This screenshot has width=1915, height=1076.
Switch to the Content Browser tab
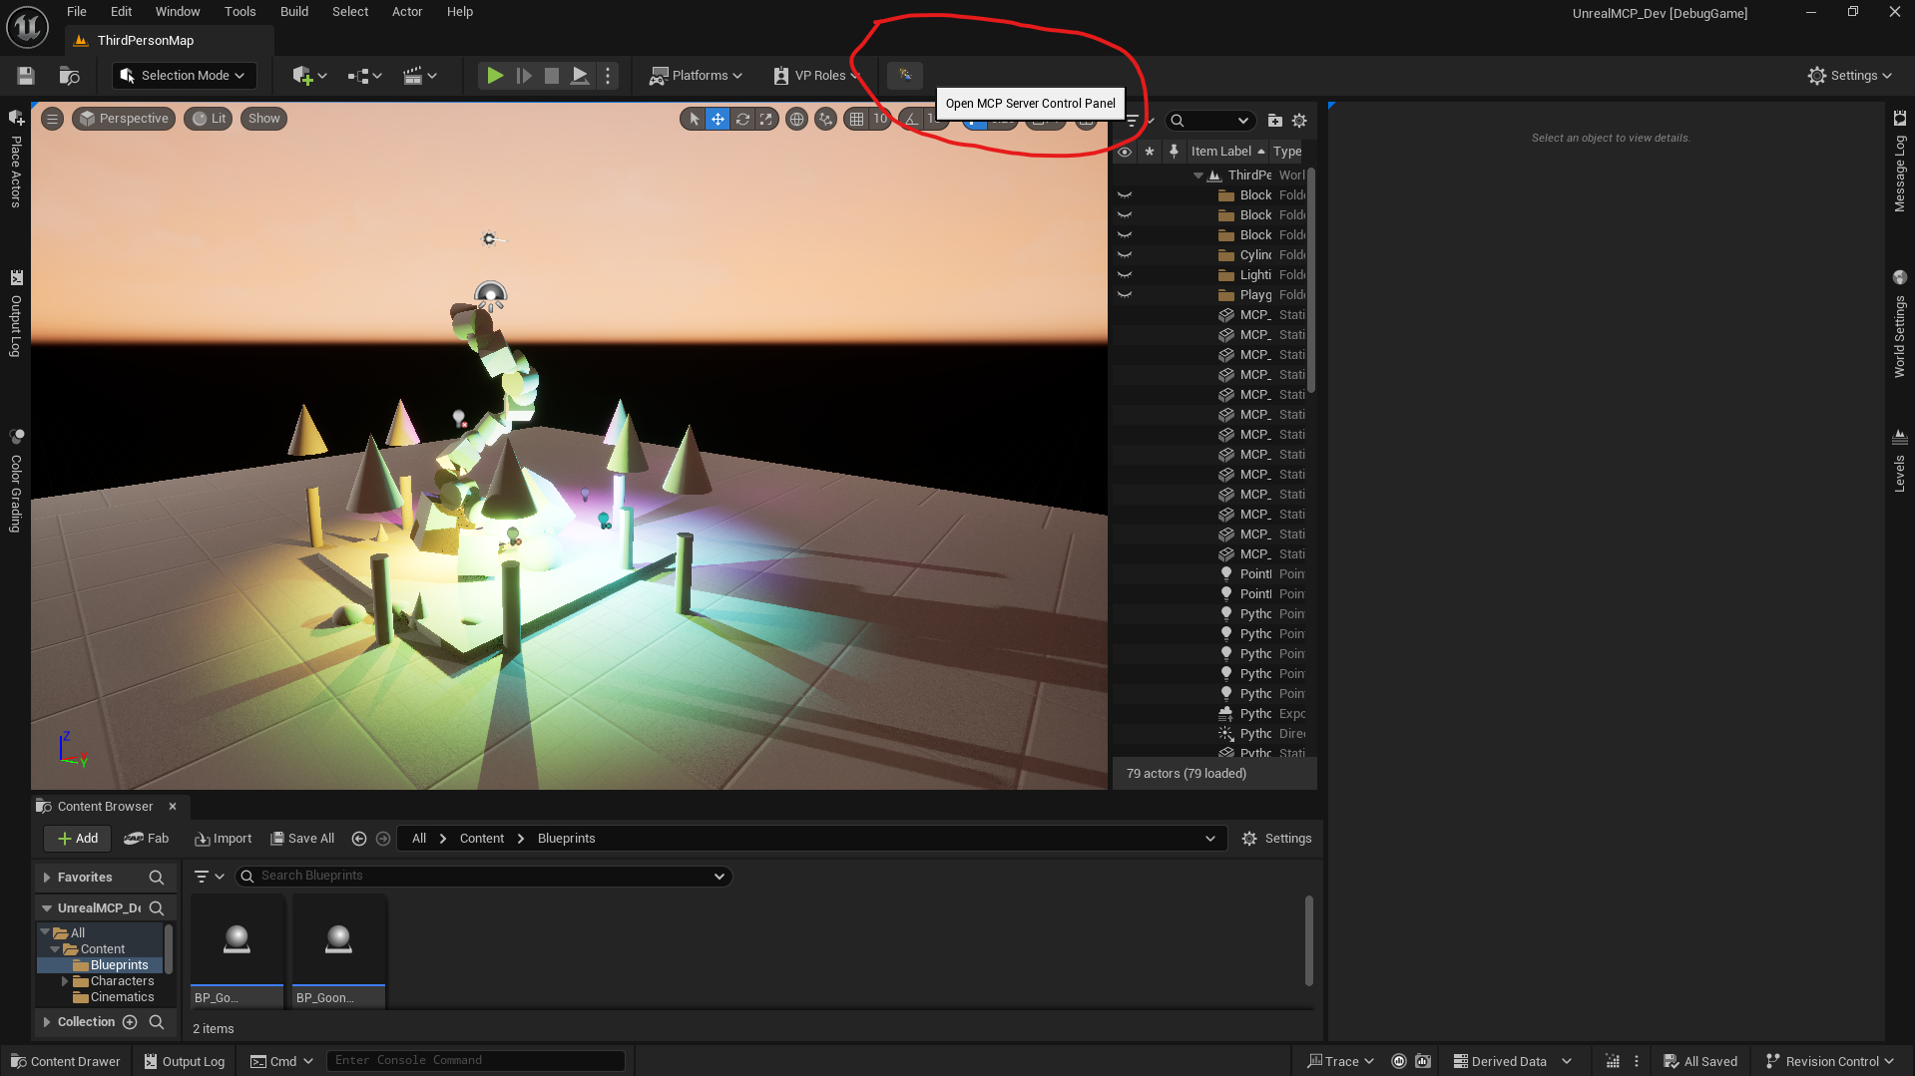[105, 806]
